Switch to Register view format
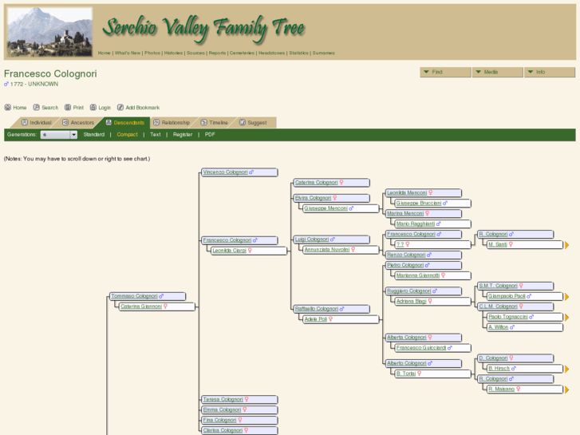This screenshot has width=580, height=435. (x=183, y=134)
